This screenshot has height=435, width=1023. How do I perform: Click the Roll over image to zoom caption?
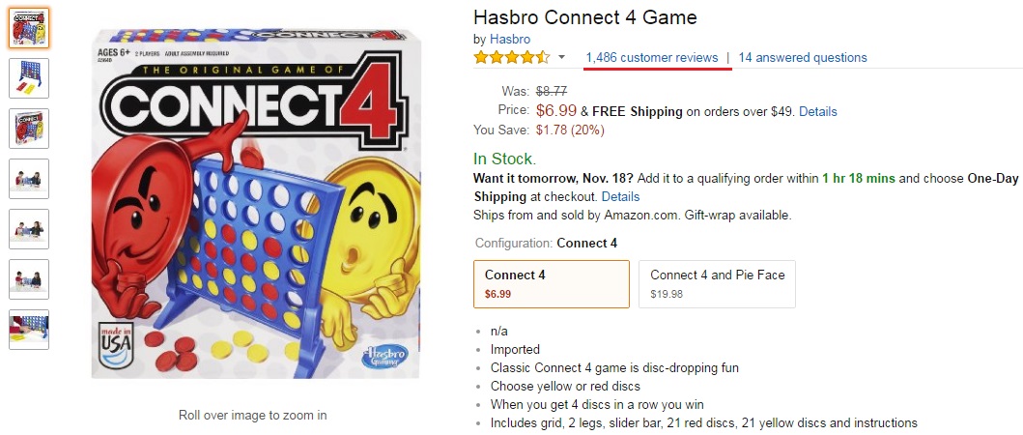point(253,415)
